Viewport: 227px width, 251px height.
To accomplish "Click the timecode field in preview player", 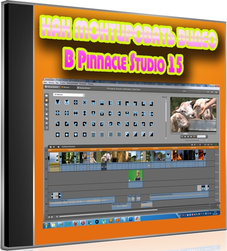I will click(201, 137).
